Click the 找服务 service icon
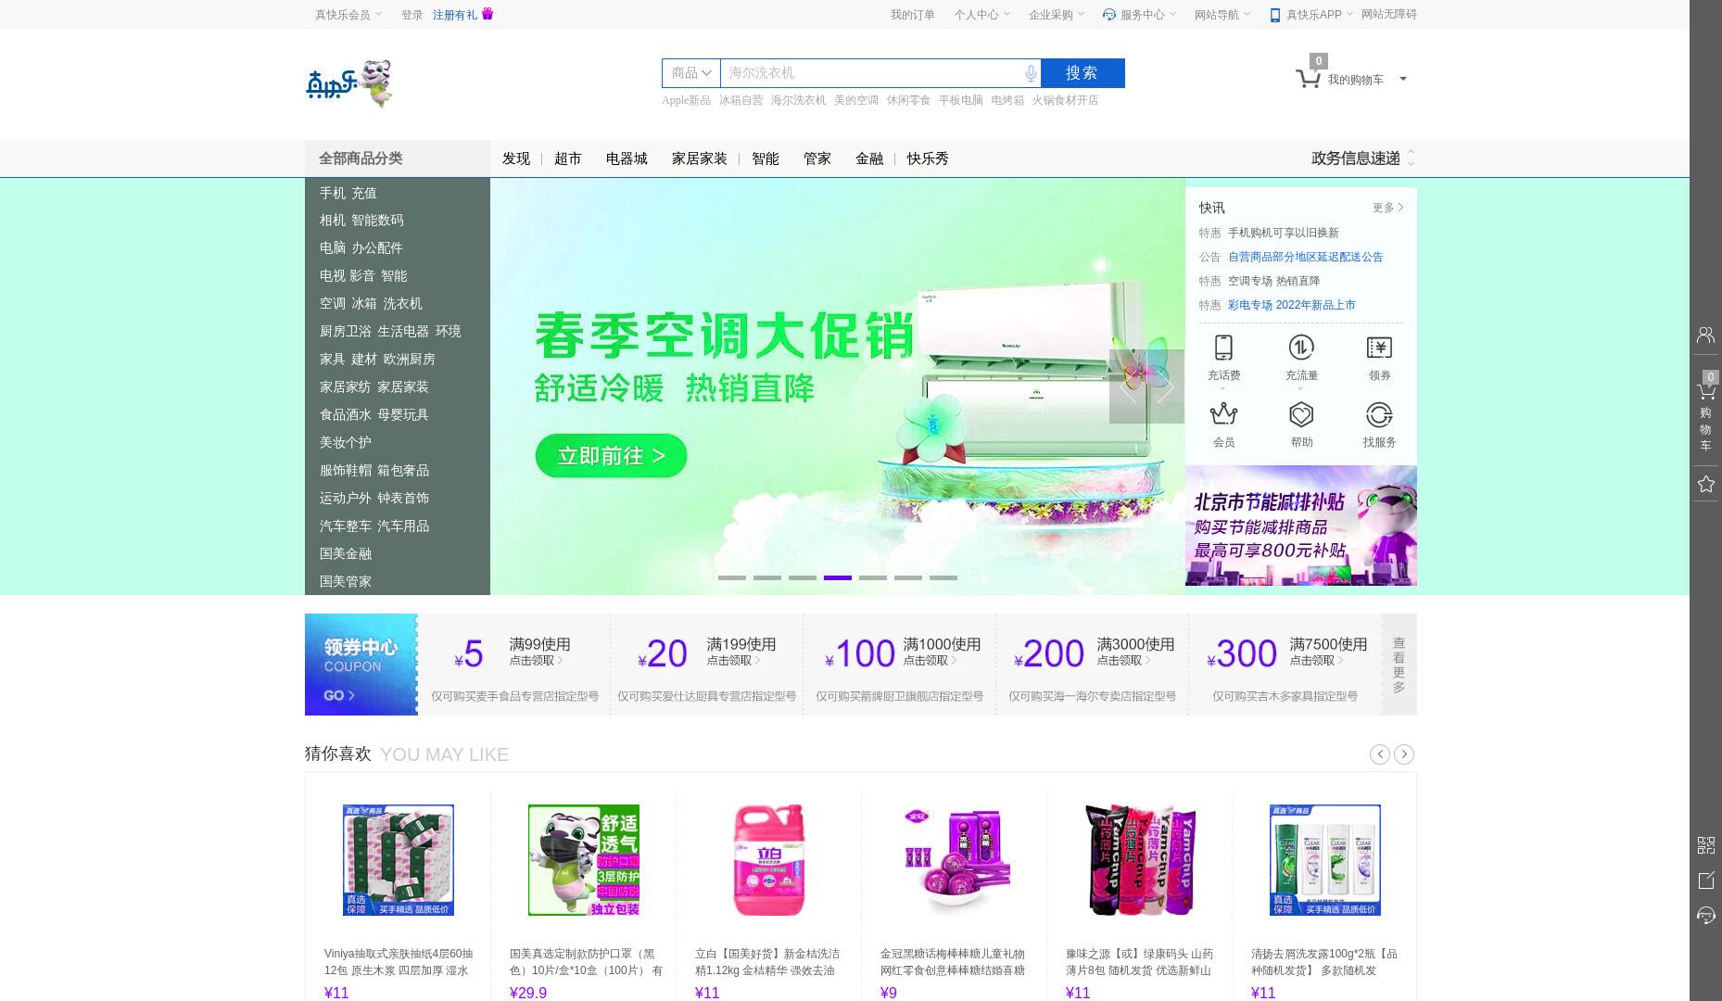 tap(1379, 413)
